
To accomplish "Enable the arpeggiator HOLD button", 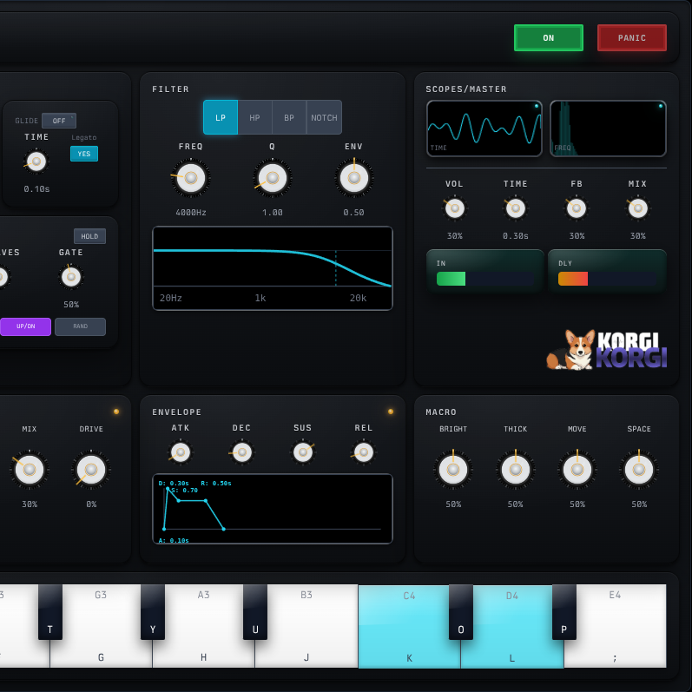I will coord(89,236).
